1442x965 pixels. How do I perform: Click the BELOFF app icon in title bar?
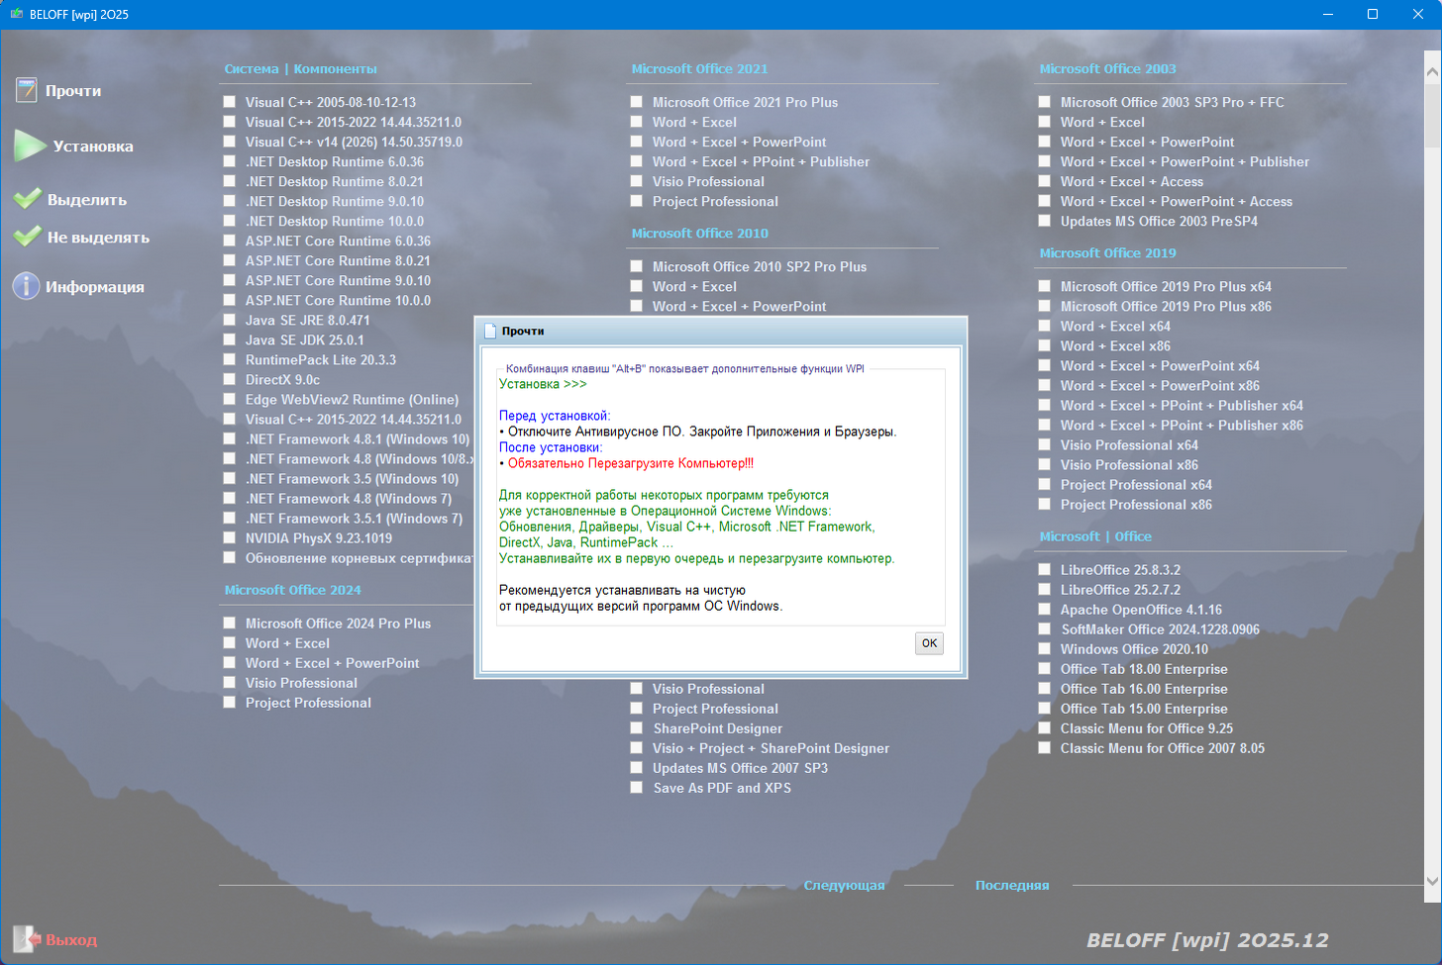pos(16,14)
